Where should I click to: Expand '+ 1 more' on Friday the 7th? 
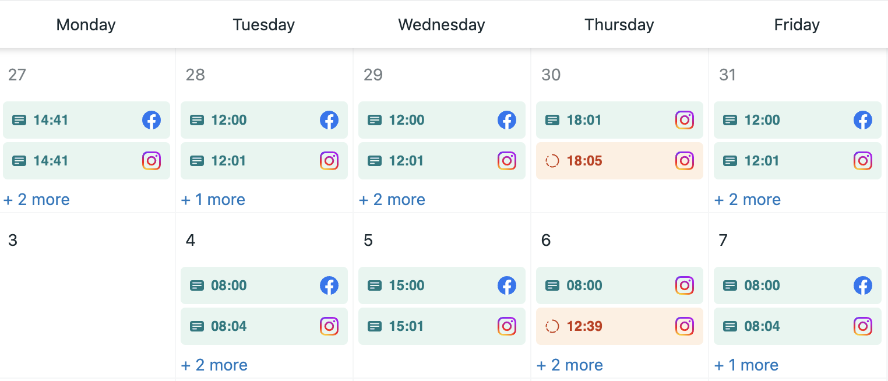746,365
